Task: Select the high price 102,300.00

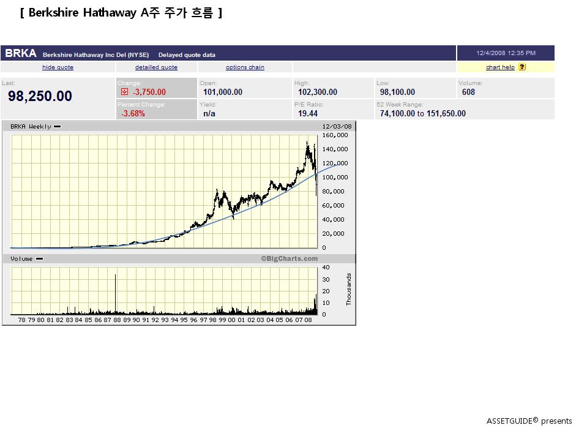Action: tap(318, 92)
